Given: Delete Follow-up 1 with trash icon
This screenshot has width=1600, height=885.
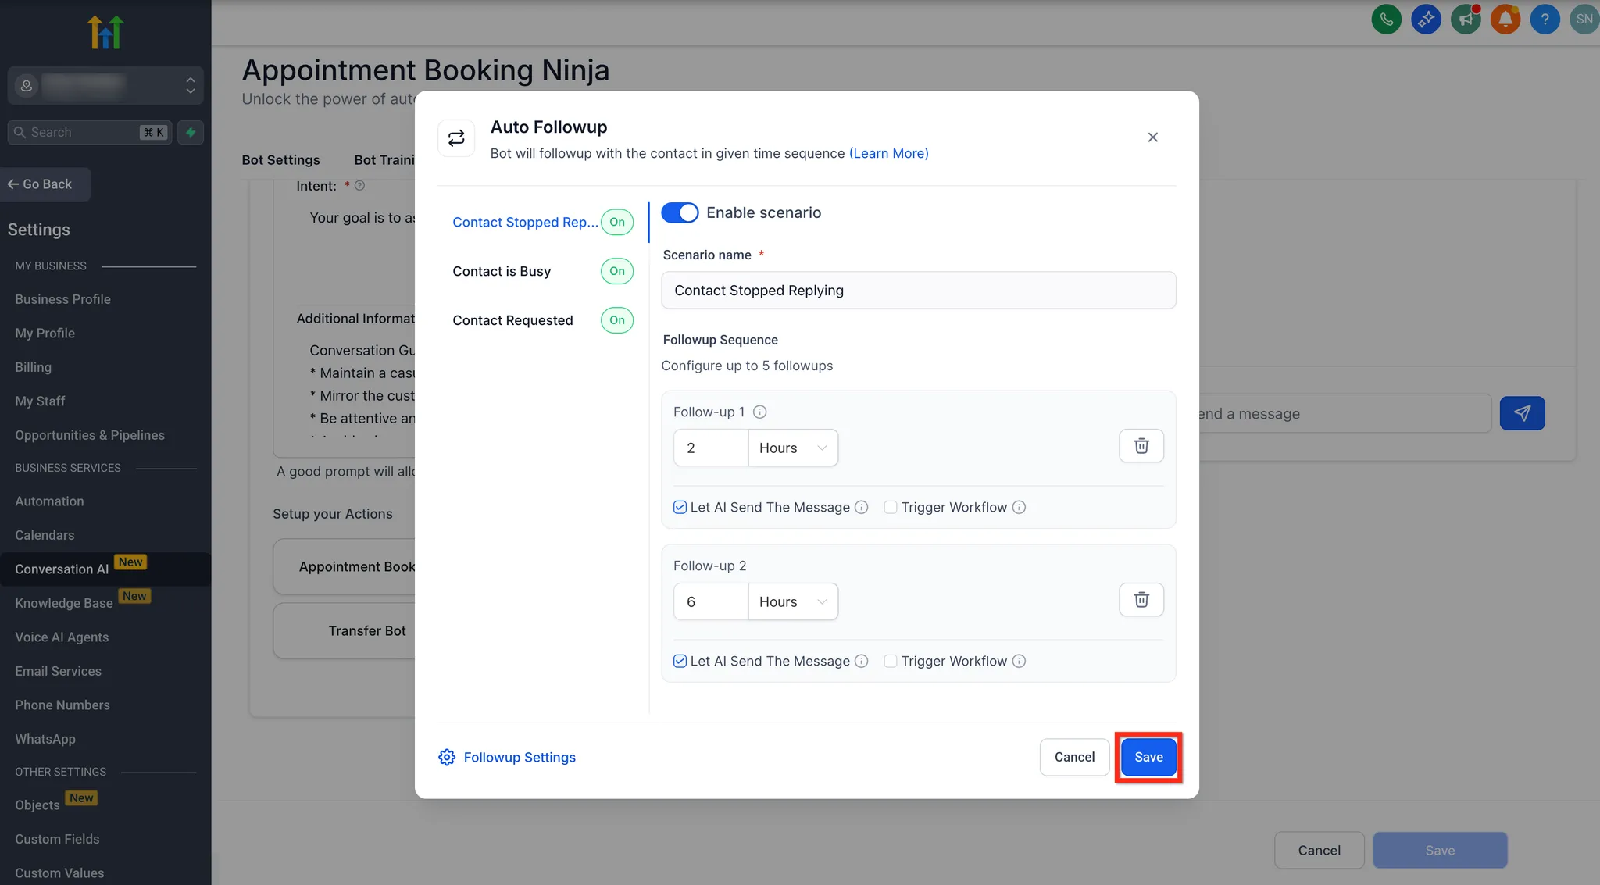Looking at the screenshot, I should 1141,446.
